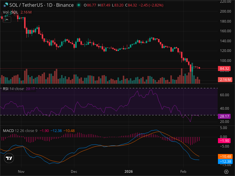Click the change value −2.45 (−2.82%)
The width and height of the screenshot is (235, 176).
(151, 5)
